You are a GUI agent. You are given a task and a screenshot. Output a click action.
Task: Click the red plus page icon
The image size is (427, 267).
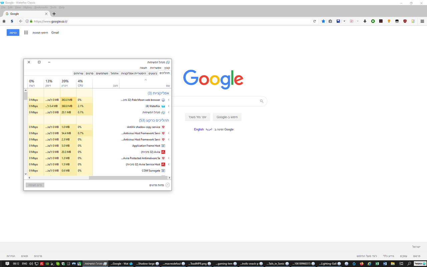pyautogui.click(x=352, y=21)
